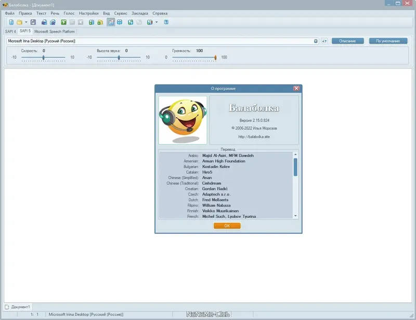Viewport: 416px width, 320px height.
Task: Open the Настройки menu
Action: pyautogui.click(x=88, y=14)
